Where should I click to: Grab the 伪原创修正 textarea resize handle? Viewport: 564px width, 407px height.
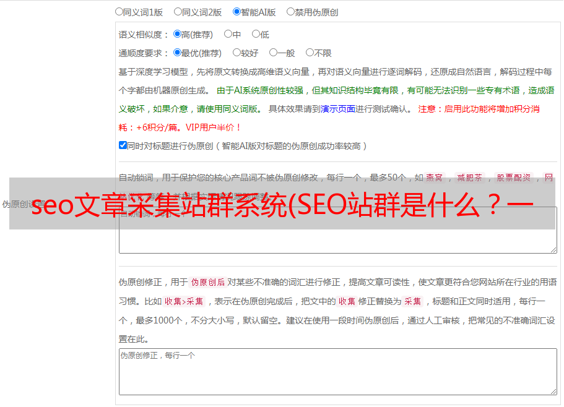tap(553, 391)
